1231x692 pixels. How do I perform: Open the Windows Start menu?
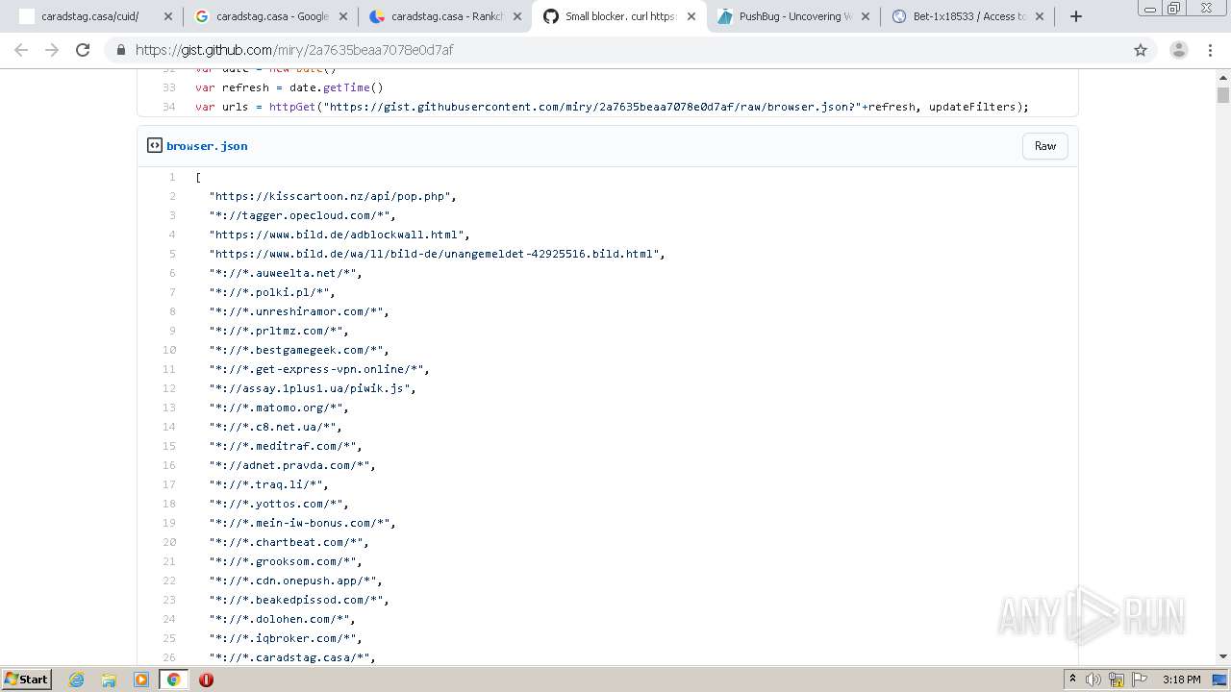coord(26,680)
